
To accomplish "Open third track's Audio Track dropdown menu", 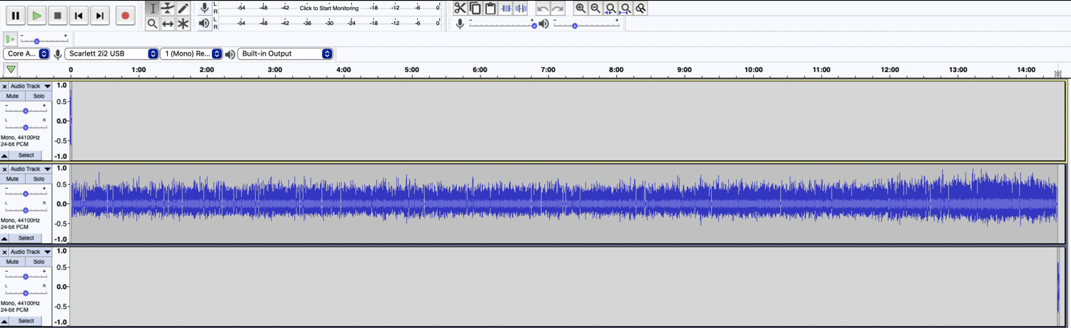I will 30,252.
